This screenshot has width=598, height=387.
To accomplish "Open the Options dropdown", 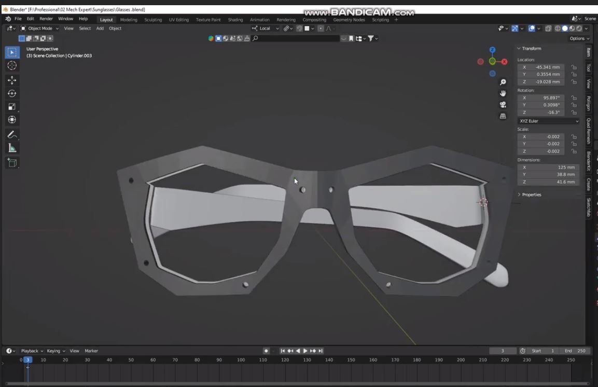I will (579, 38).
